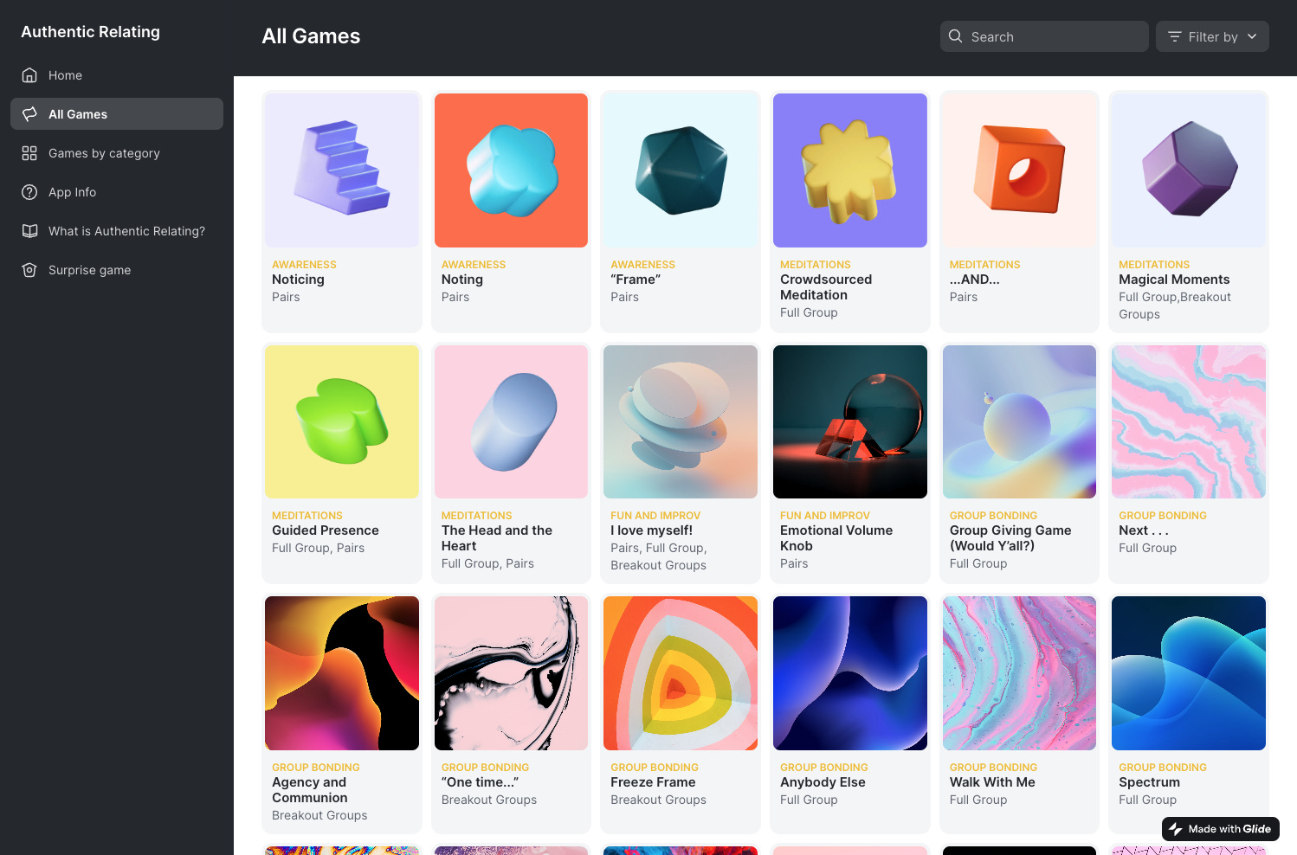The width and height of the screenshot is (1297, 855).
Task: Click the App Info question mark icon
Action: (29, 192)
